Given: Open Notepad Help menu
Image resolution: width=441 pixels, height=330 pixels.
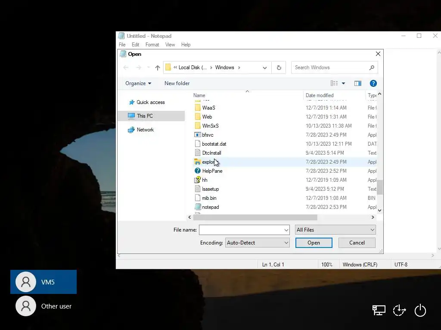Looking at the screenshot, I should (186, 45).
